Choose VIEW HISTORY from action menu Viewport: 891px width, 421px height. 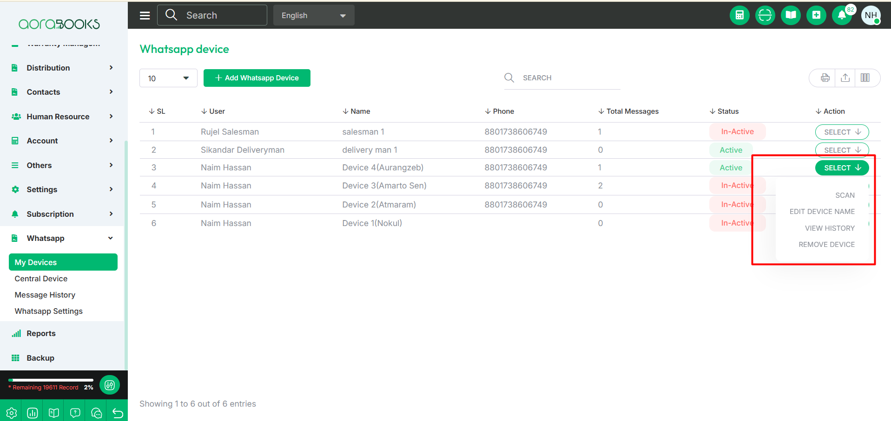pyautogui.click(x=830, y=228)
